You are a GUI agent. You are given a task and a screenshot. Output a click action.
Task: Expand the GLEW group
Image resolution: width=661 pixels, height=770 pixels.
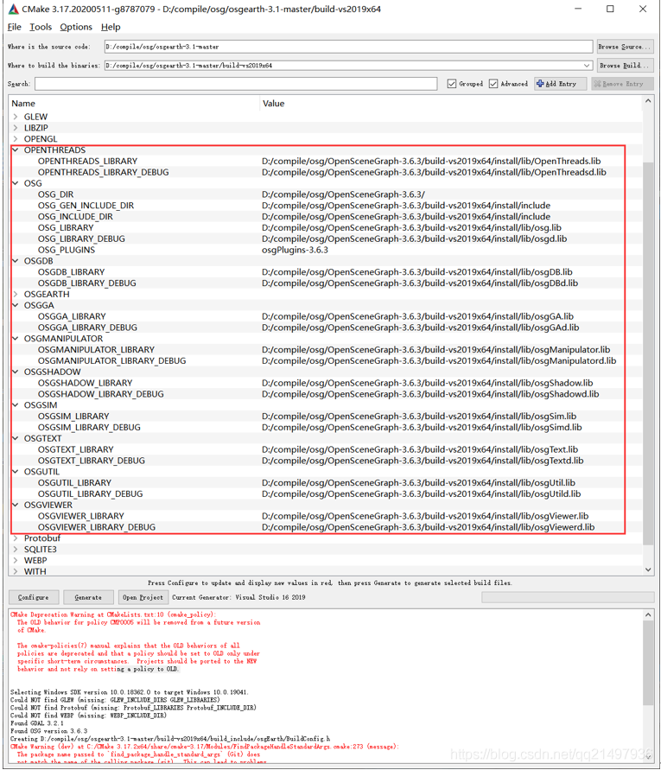click(16, 117)
